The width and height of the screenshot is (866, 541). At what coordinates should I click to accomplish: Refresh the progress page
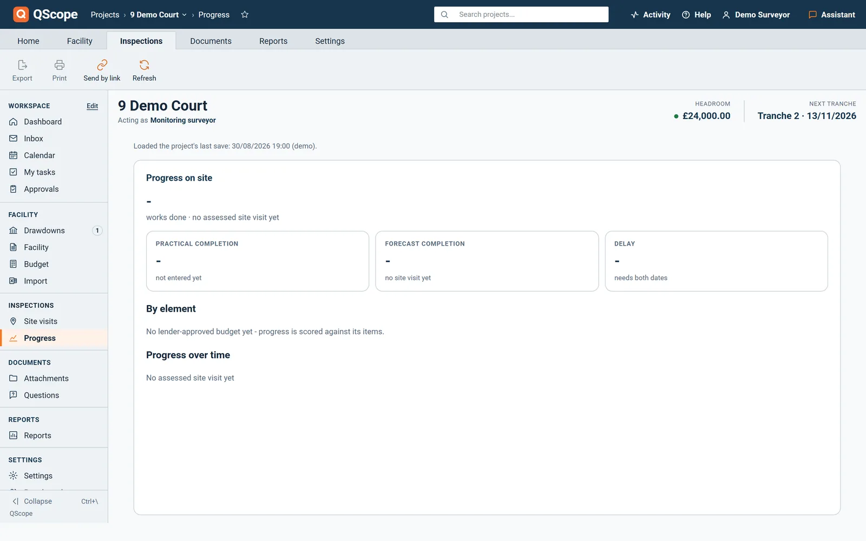coord(144,71)
